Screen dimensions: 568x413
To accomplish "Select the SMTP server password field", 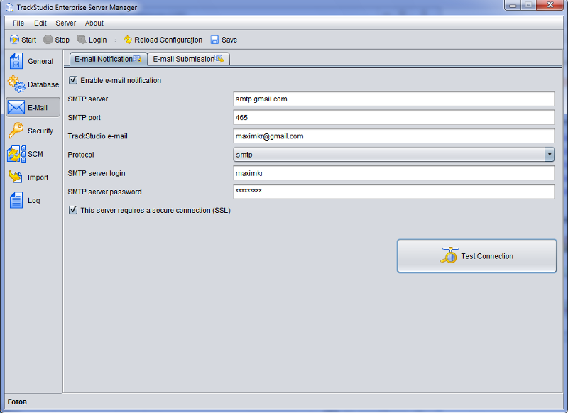I will (393, 192).
